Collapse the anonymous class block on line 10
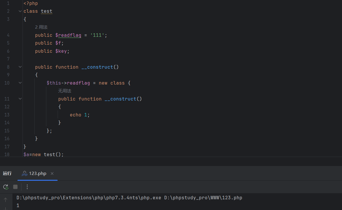 point(20,83)
